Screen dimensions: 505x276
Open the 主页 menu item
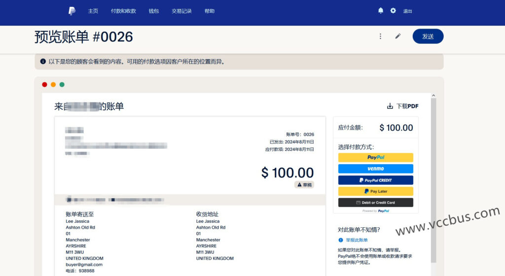tap(93, 11)
